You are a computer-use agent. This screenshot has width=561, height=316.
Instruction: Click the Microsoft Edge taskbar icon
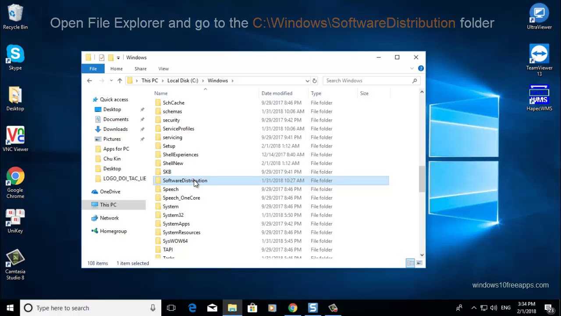(x=192, y=308)
